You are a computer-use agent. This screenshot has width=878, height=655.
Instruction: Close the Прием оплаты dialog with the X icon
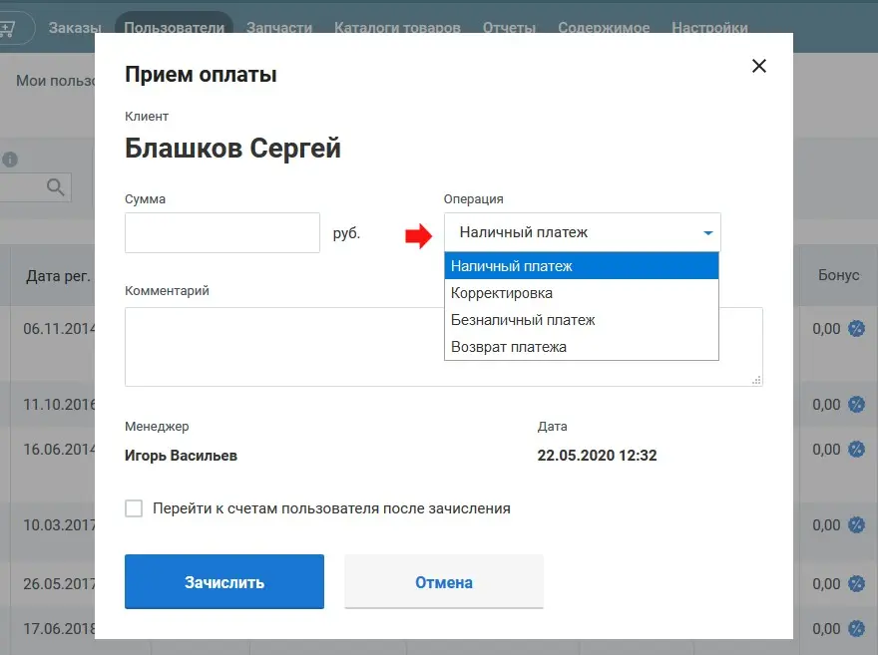point(759,66)
